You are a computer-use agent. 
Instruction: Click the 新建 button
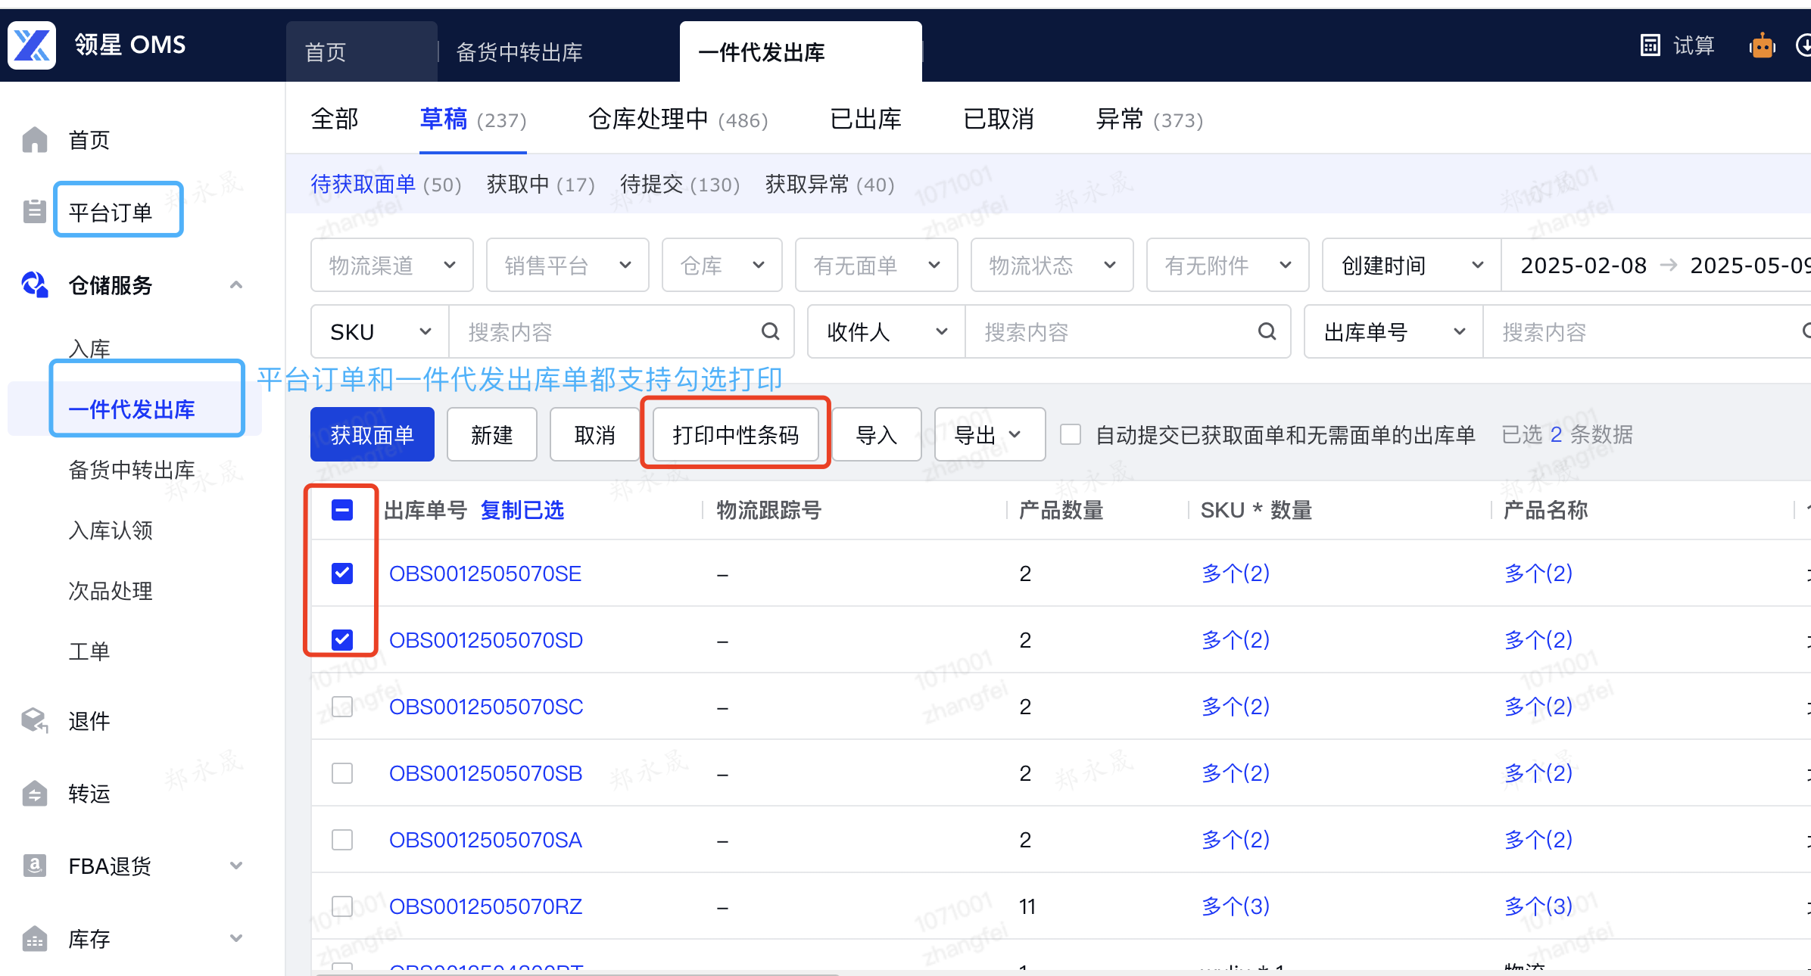tap(492, 434)
